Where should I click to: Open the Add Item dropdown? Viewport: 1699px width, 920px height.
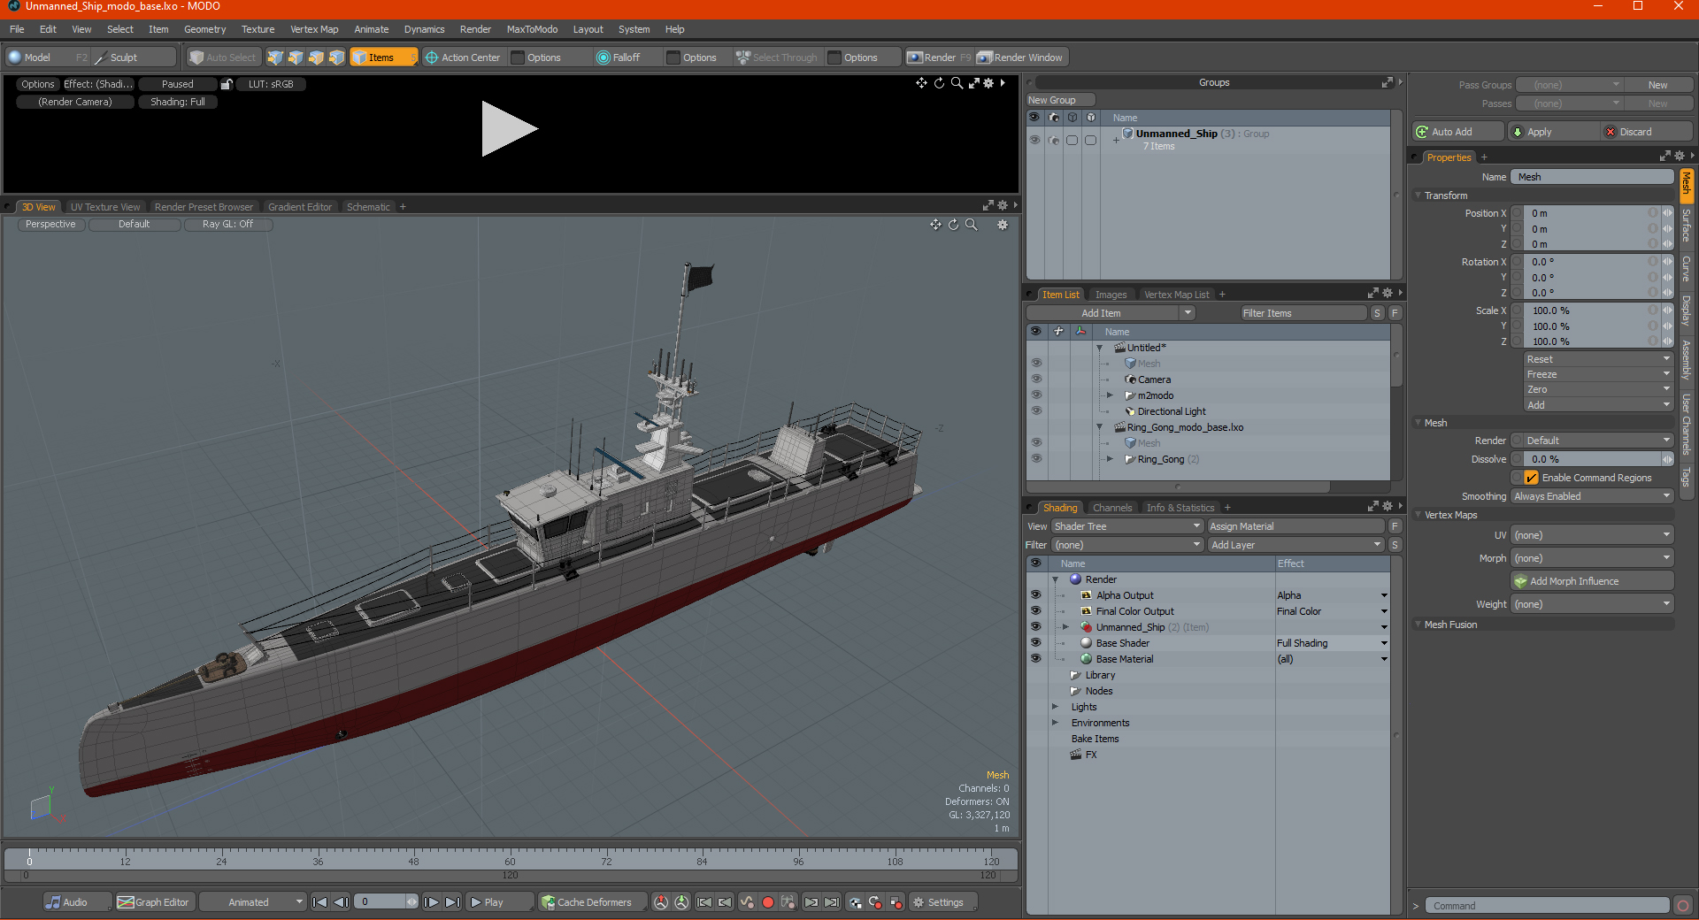click(1111, 313)
